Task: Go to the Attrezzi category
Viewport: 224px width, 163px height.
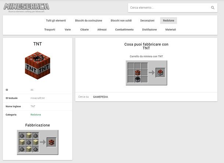Action: pyautogui.click(x=102, y=30)
